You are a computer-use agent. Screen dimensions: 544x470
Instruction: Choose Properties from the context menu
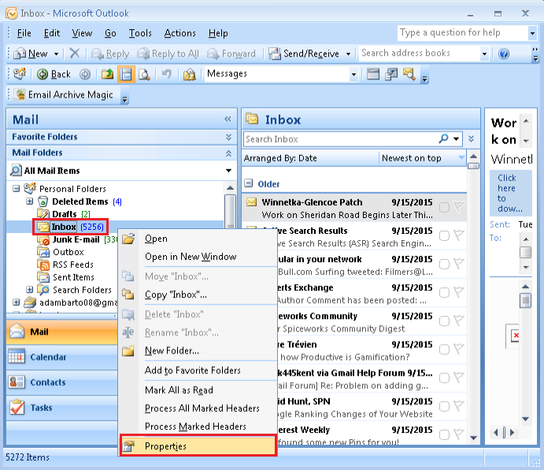[x=198, y=446]
